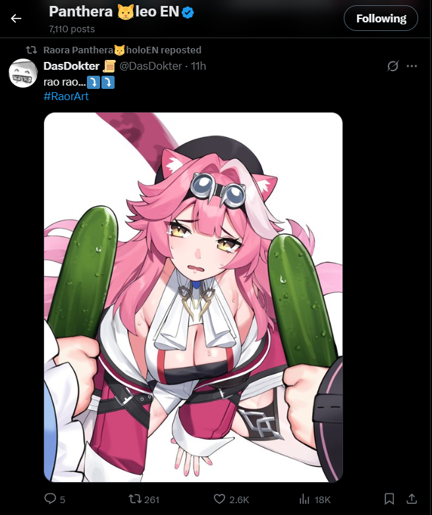Viewport: 432px width, 515px height.
Task: Bookmark this post
Action: 389,499
